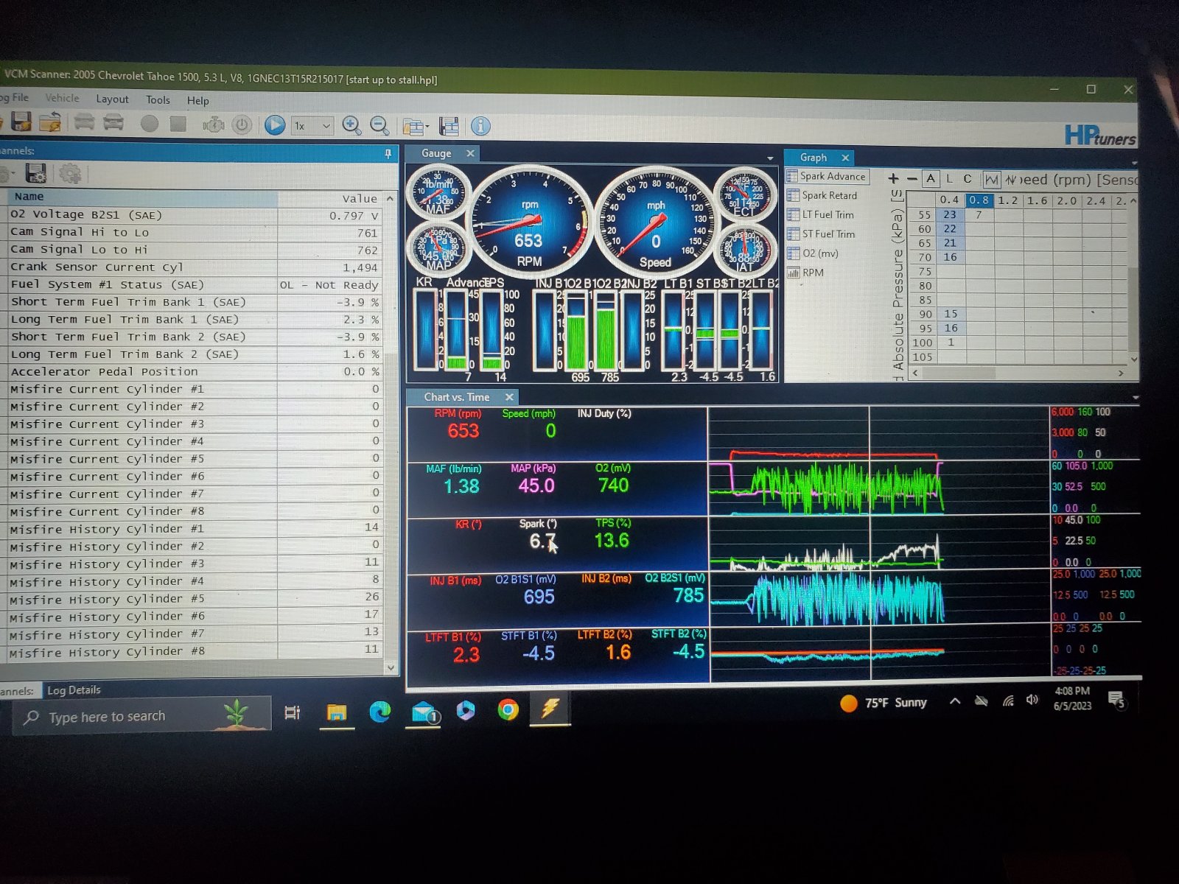
Task: Select LT Fuel Trim in the graph list
Action: 821,214
